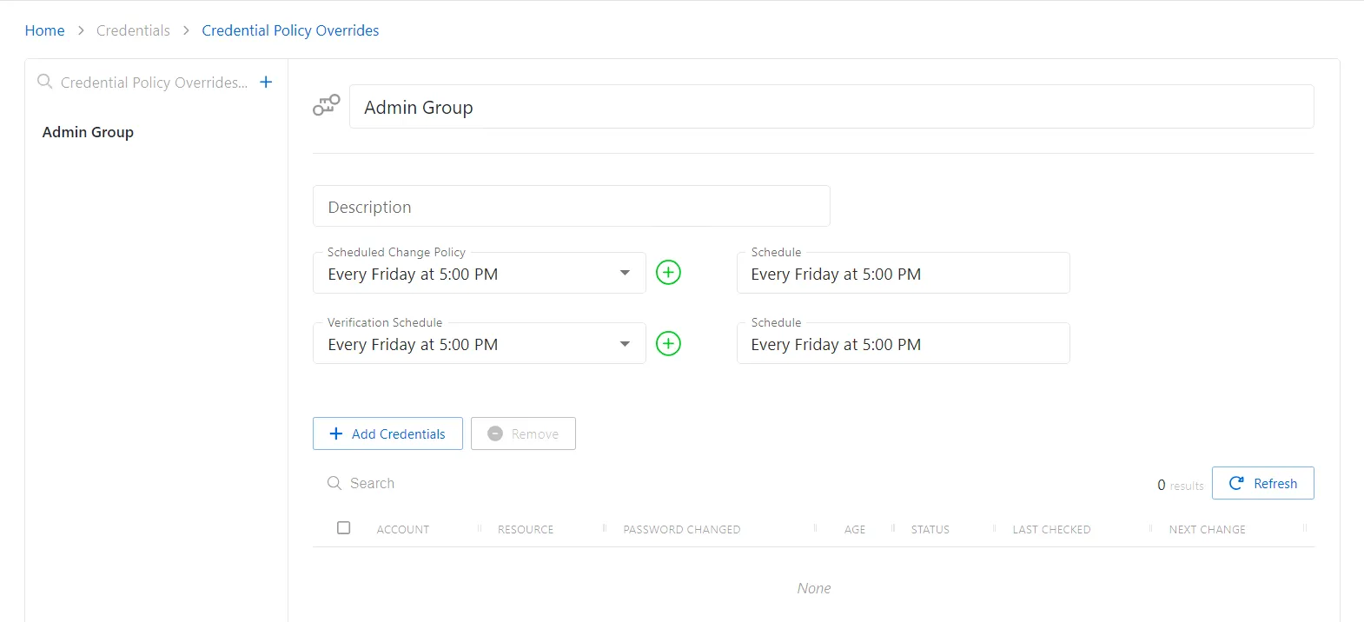Click the plus icon to add policy override
The image size is (1364, 622).
point(266,82)
